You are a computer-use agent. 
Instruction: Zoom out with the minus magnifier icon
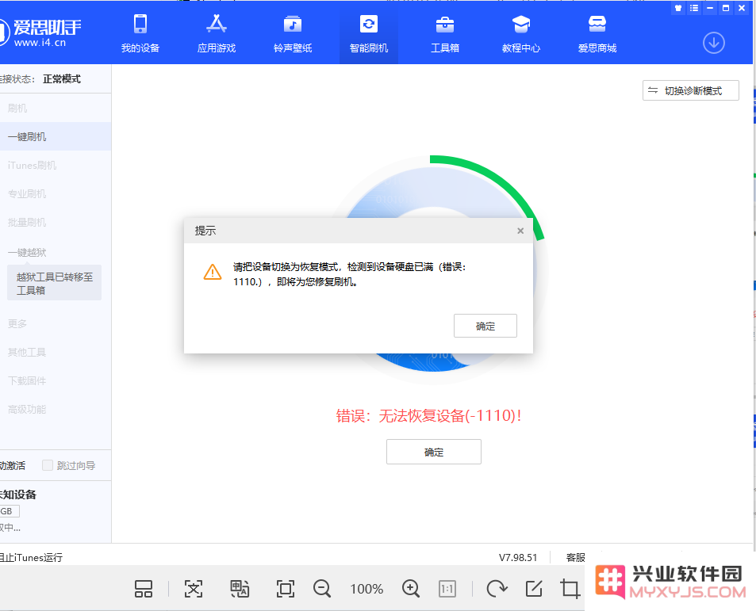pyautogui.click(x=321, y=588)
